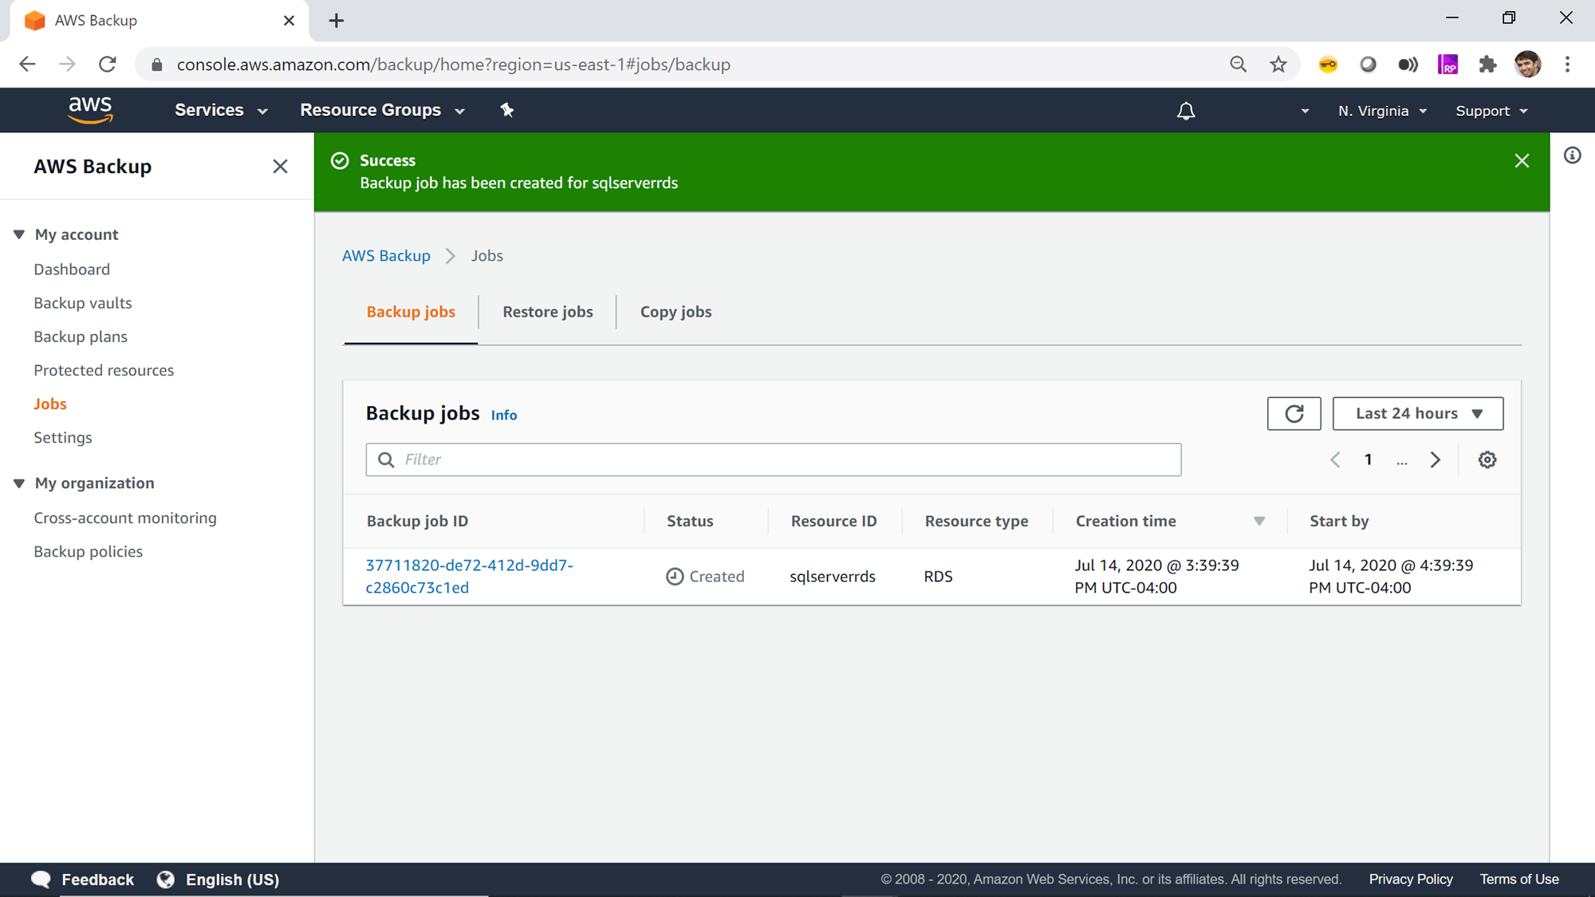1595x897 pixels.
Task: Dismiss the green Success banner
Action: click(1522, 161)
